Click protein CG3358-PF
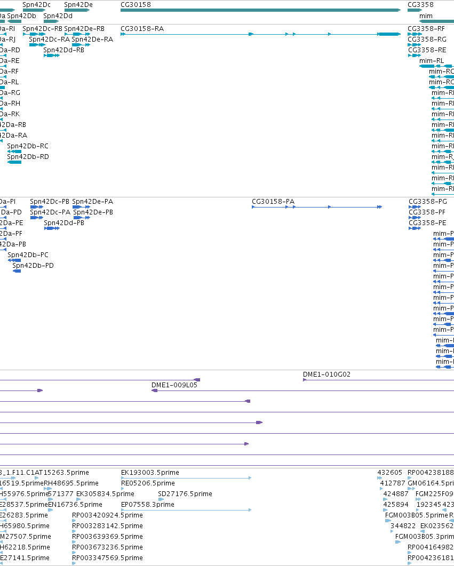 click(x=427, y=212)
